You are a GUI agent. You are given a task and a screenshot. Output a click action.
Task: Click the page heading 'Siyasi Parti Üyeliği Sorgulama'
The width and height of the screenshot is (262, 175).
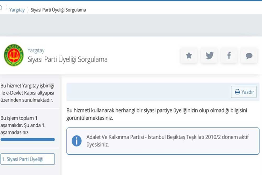tap(67, 59)
